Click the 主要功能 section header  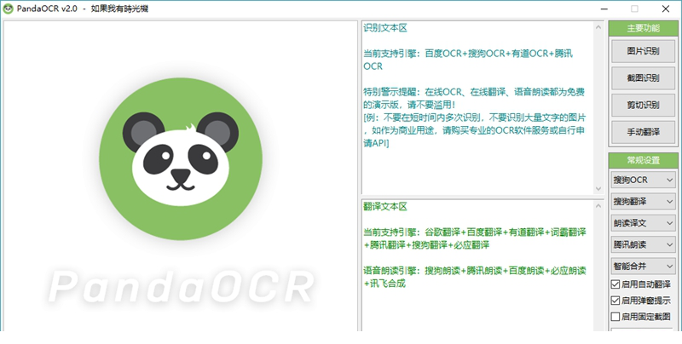[x=643, y=28]
